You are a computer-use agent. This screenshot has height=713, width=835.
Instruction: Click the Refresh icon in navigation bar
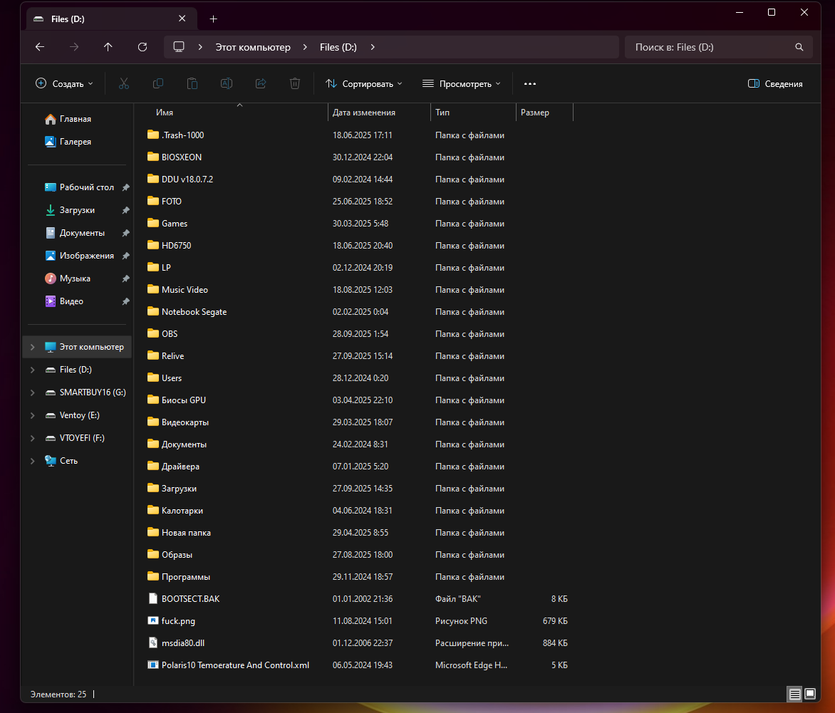pos(142,47)
